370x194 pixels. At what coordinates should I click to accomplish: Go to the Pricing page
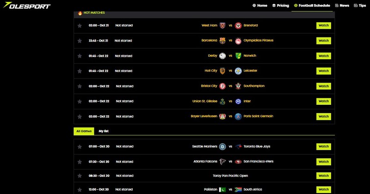[x=280, y=6]
